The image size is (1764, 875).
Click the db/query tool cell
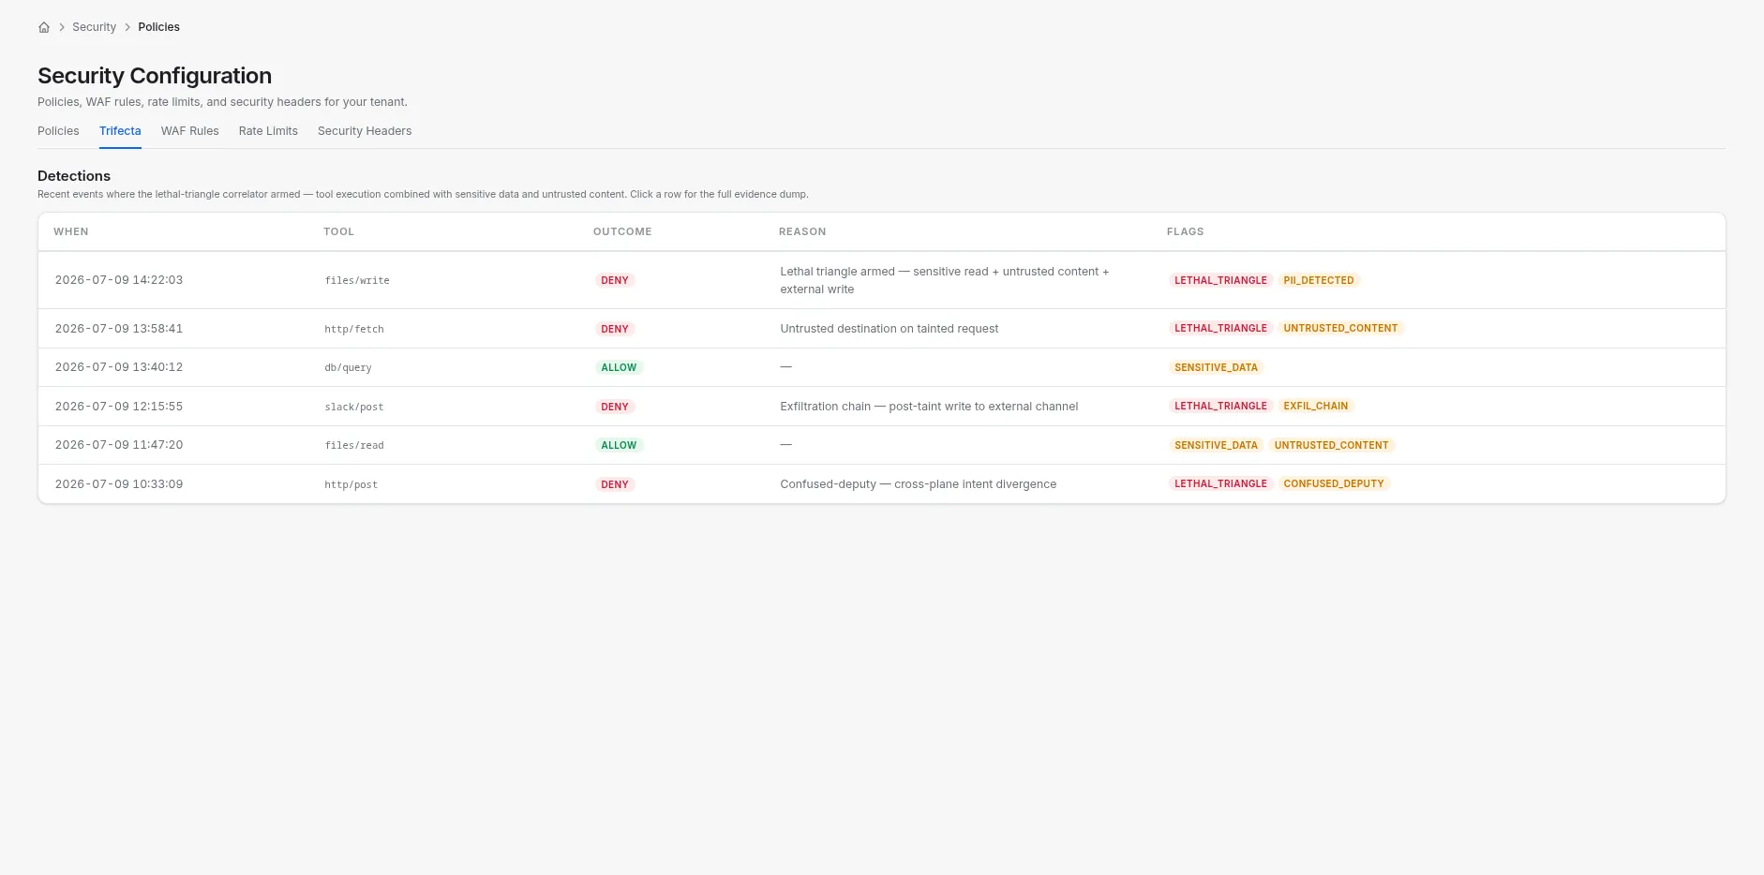(348, 367)
